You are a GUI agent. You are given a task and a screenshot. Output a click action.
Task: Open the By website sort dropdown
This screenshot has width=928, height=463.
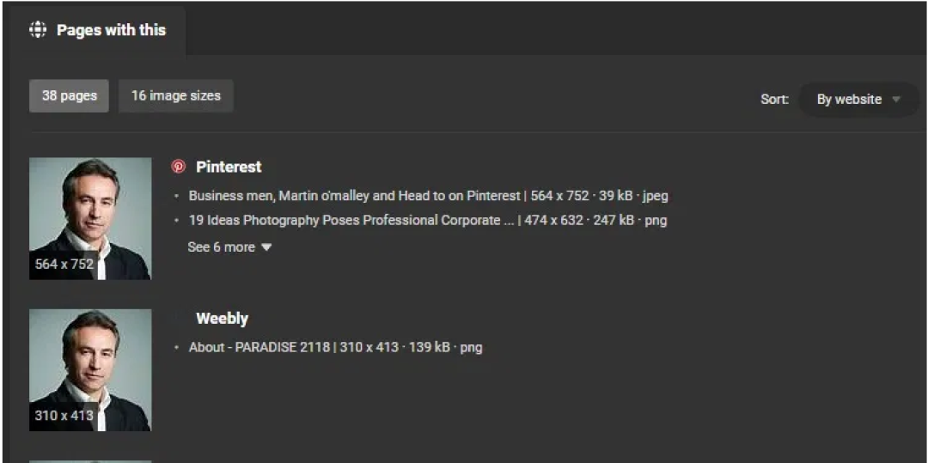[858, 100]
